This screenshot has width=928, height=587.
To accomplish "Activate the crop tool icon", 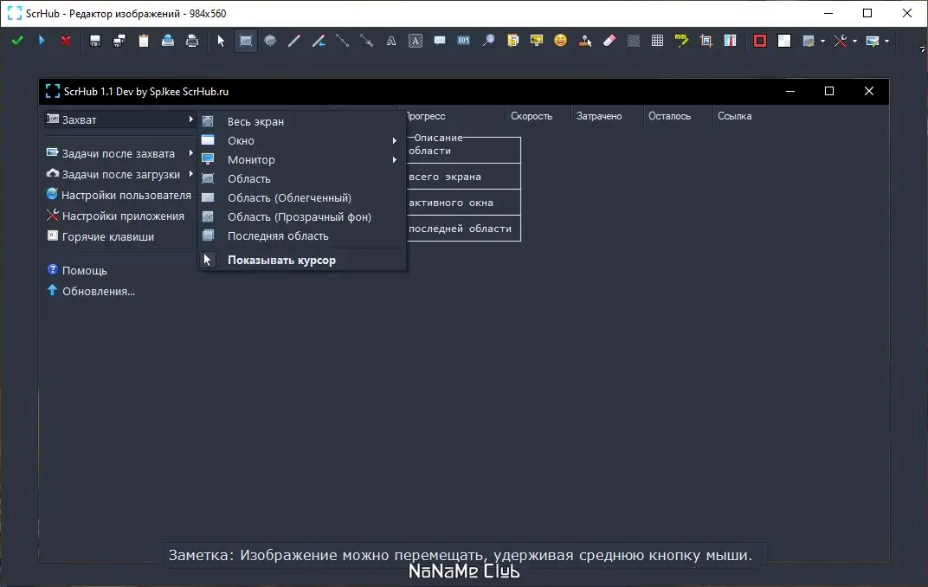I will click(x=706, y=41).
